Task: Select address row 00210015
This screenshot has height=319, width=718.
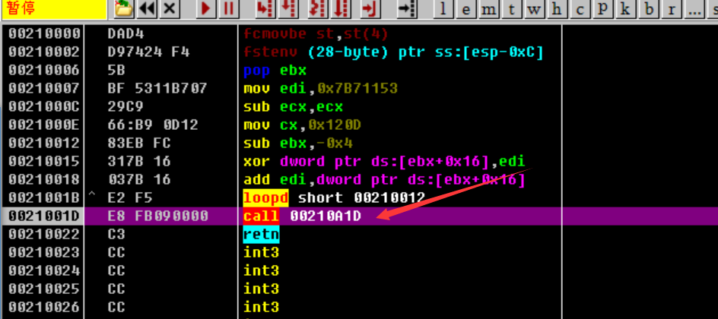Action: coord(44,161)
